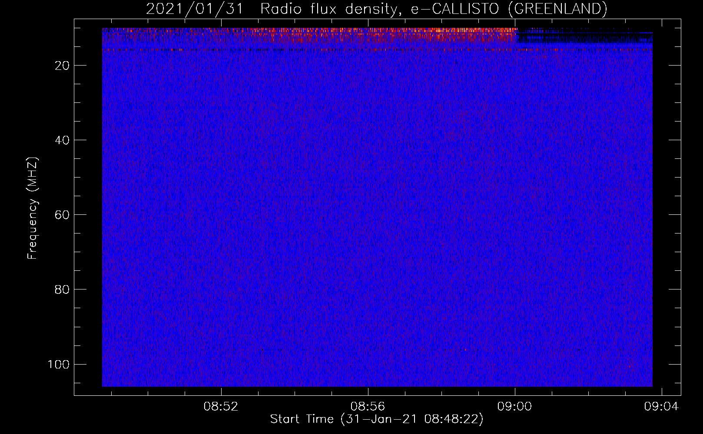Click the 80 MHz frequency tick label
The height and width of the screenshot is (434, 703).
pos(62,289)
